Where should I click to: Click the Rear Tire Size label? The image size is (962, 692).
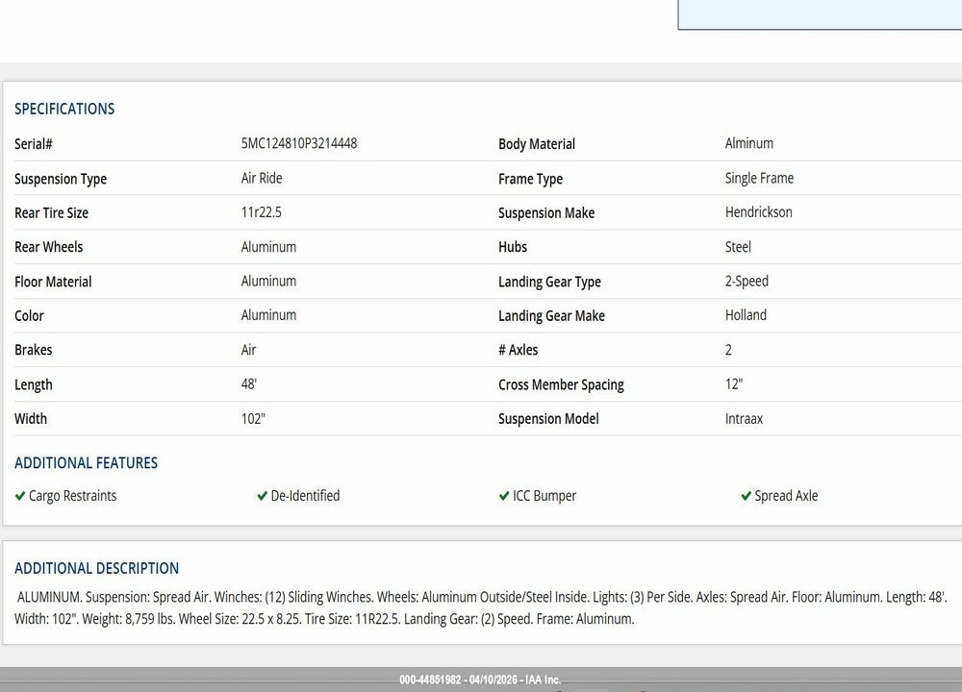pyautogui.click(x=52, y=212)
